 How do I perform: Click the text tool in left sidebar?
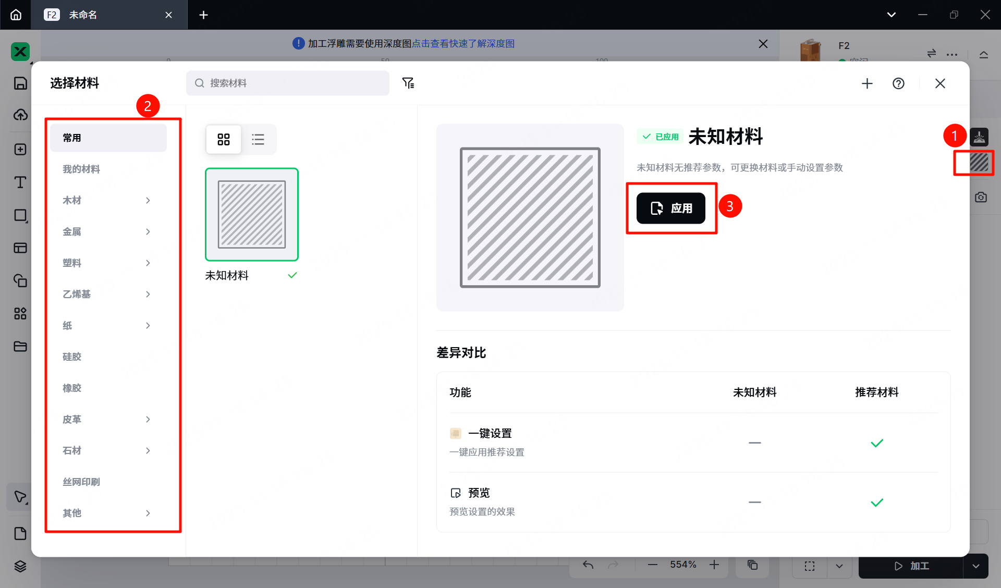pos(20,182)
